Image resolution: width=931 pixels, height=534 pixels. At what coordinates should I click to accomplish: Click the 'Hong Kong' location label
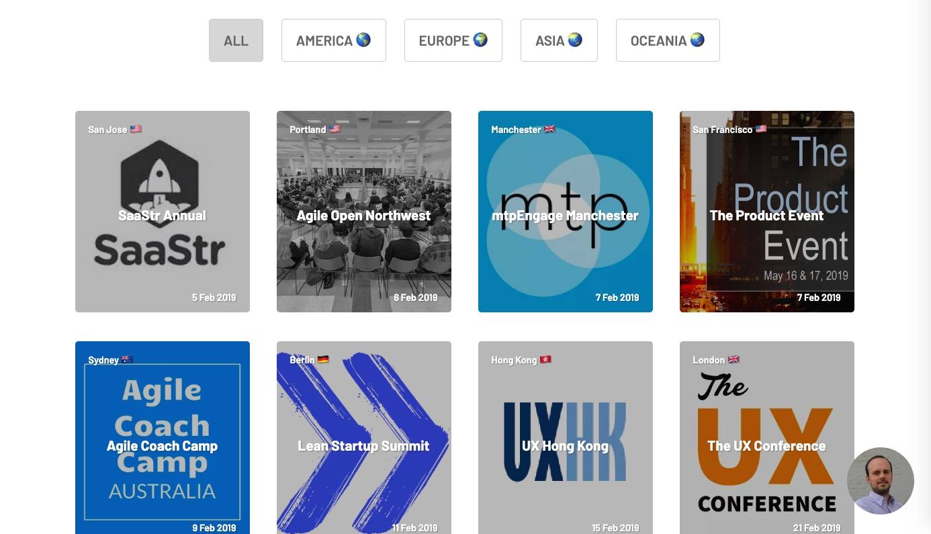point(514,360)
